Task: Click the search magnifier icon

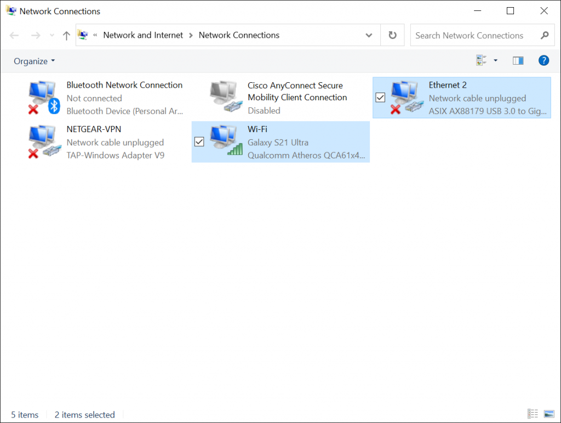Action: pyautogui.click(x=545, y=35)
